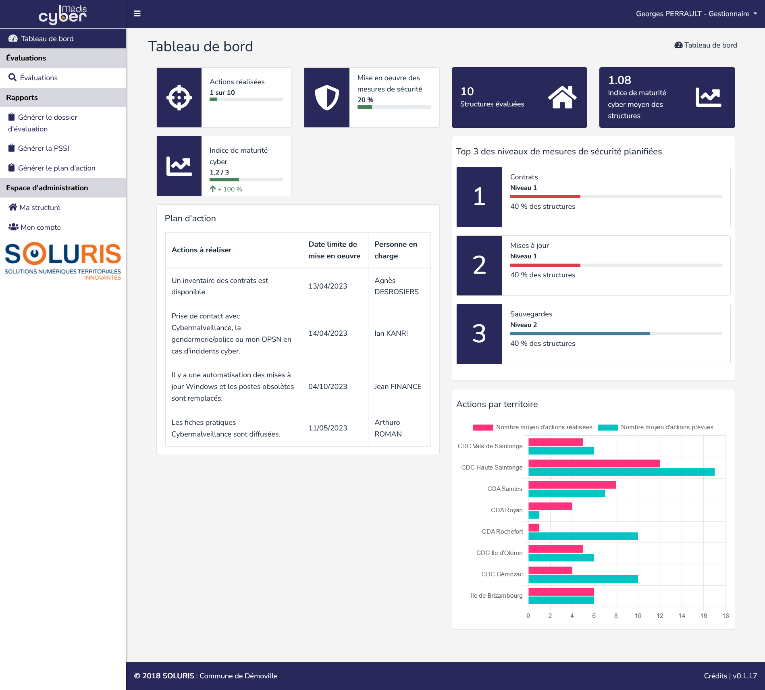
Task: Go to Évaluations in the sidebar
Action: point(39,78)
